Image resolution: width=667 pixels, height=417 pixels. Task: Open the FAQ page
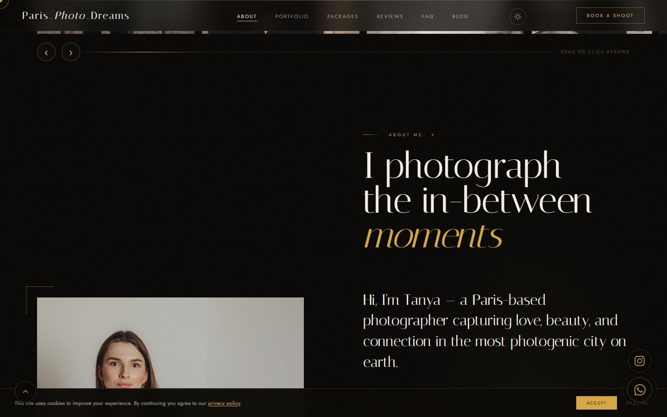[427, 16]
